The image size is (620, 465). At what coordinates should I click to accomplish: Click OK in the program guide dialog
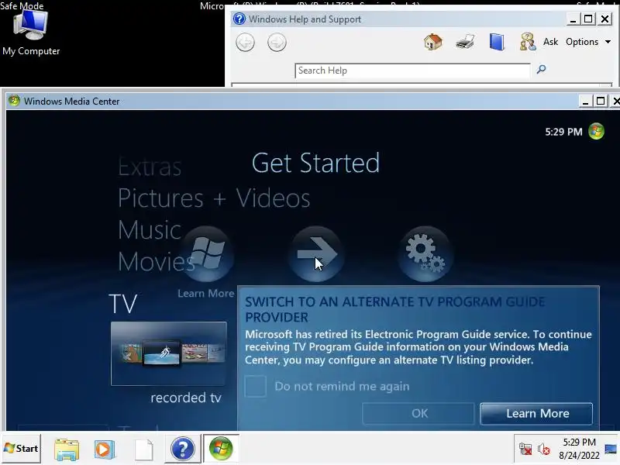(x=418, y=414)
